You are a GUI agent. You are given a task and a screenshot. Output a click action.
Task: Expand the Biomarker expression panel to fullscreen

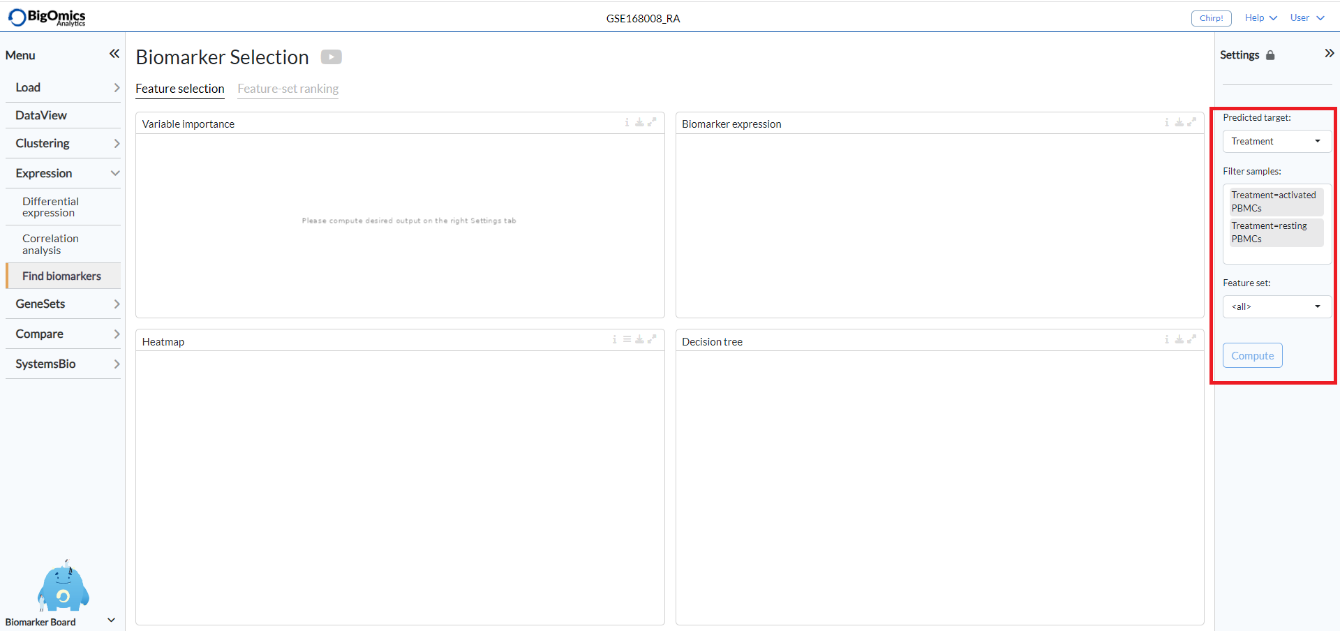tap(1191, 122)
